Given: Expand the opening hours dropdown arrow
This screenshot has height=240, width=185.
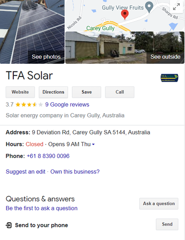Looking at the screenshot, I should [93, 144].
